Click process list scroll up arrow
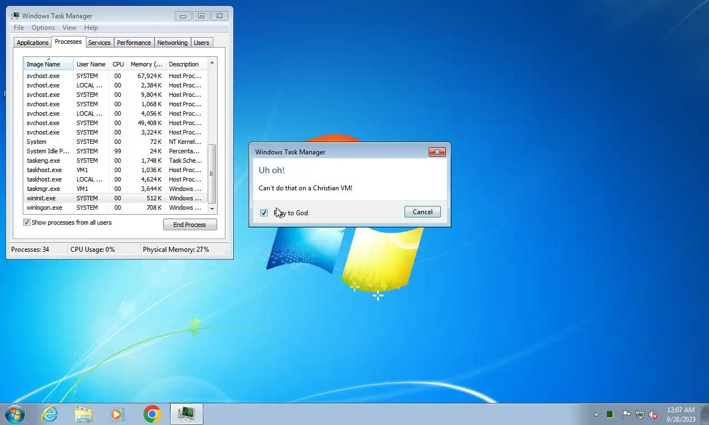 [x=212, y=63]
